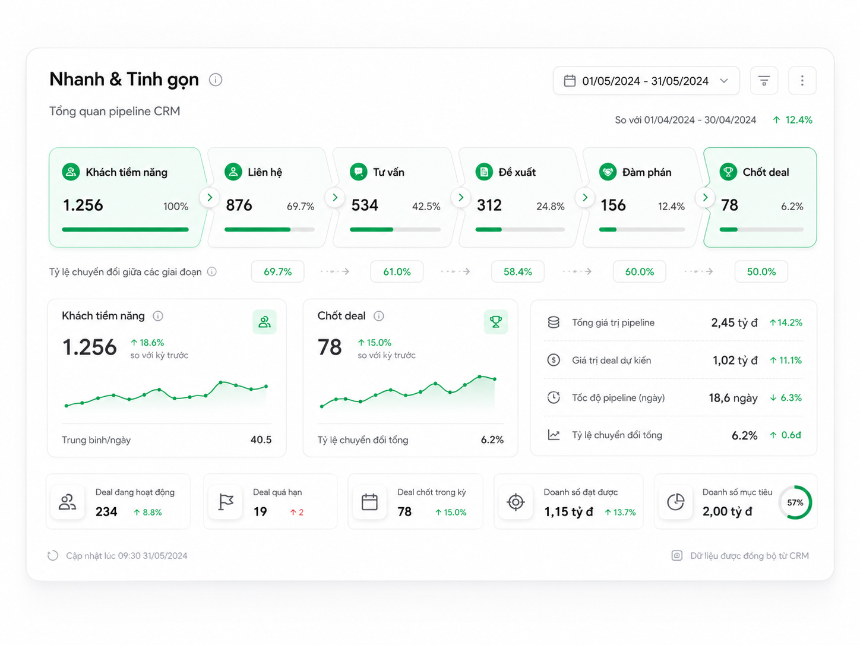Click sync icon beside Dữ liệu được đồng bộ
This screenshot has width=860, height=645.
tap(677, 556)
